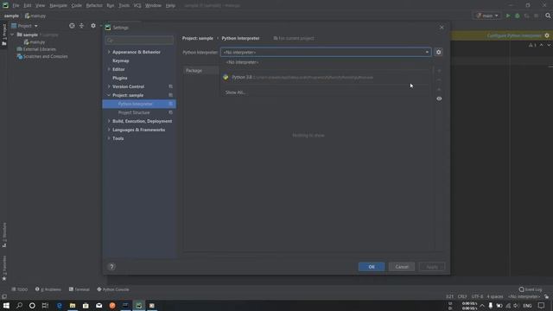This screenshot has width=553, height=311.
Task: Click the Debug main bug icon
Action: coord(518,16)
